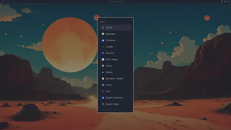Focus the Apps search field
The height and width of the screenshot is (130, 231).
[115, 22]
